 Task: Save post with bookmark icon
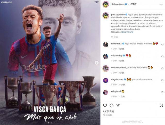[161, 105]
